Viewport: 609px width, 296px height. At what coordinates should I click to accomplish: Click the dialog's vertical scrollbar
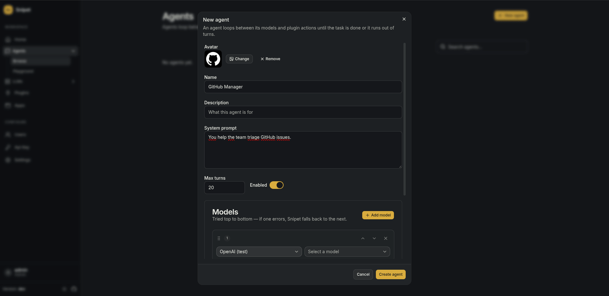click(404, 119)
